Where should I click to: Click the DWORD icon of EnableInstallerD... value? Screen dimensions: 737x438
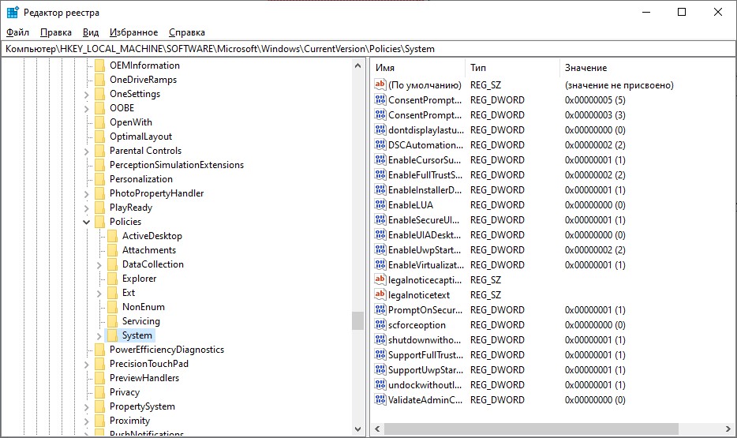click(x=380, y=189)
